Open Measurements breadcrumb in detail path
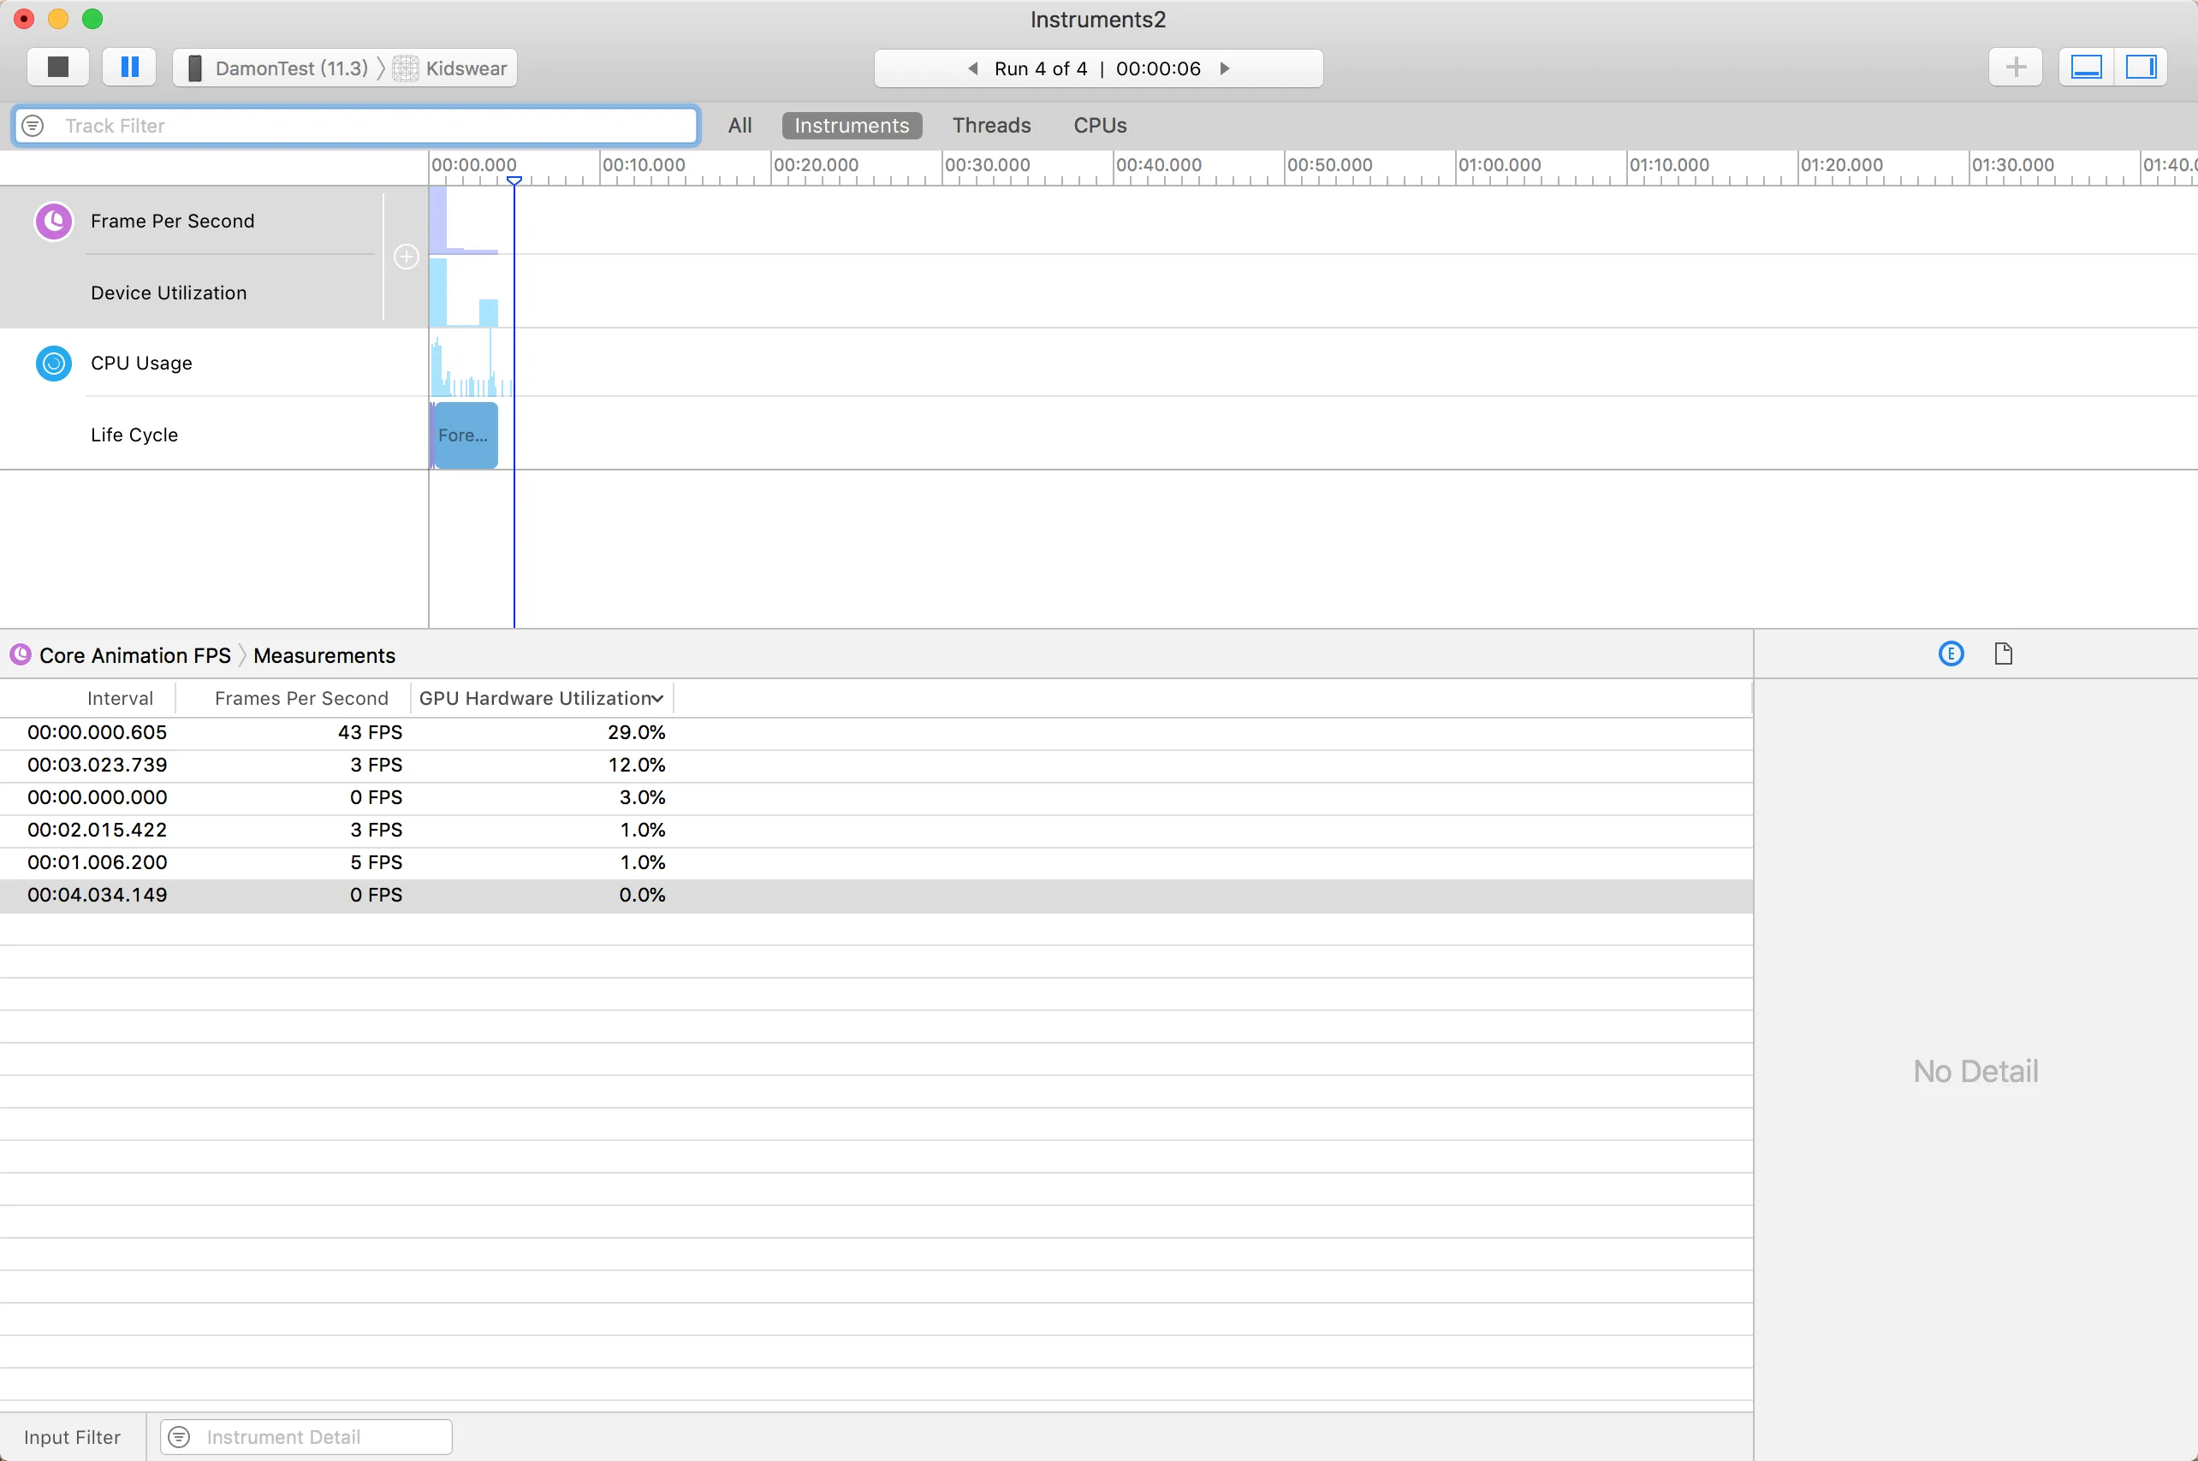The image size is (2198, 1461). pos(324,656)
